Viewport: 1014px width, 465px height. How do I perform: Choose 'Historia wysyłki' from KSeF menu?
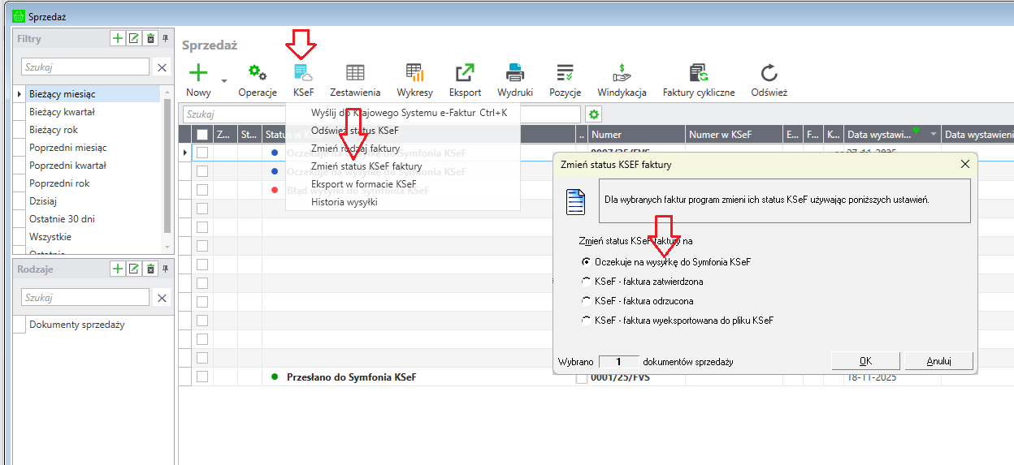(344, 202)
